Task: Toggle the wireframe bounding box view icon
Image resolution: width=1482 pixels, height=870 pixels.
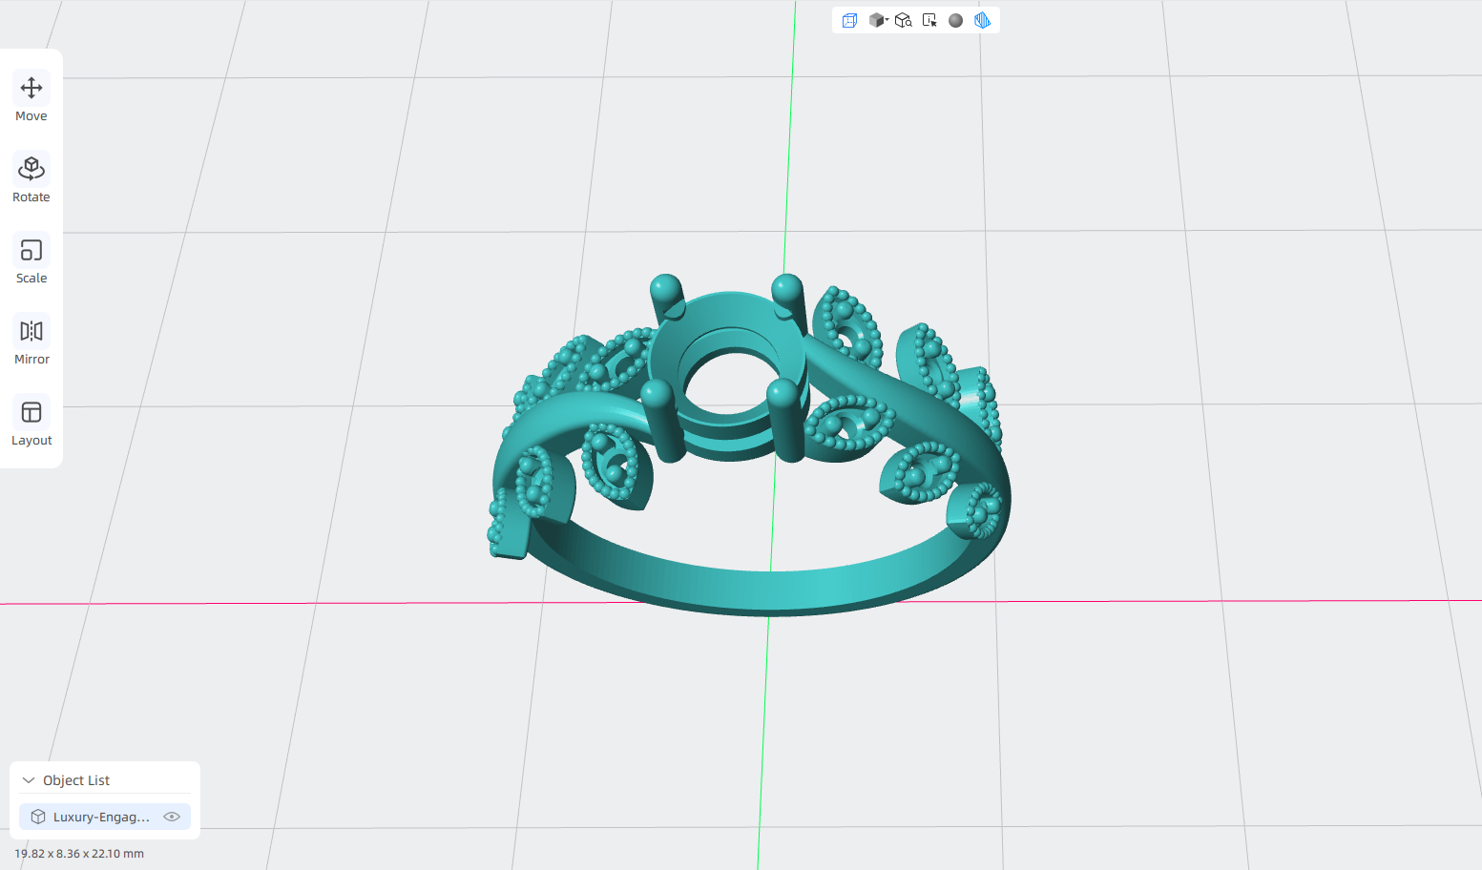Action: pos(849,20)
